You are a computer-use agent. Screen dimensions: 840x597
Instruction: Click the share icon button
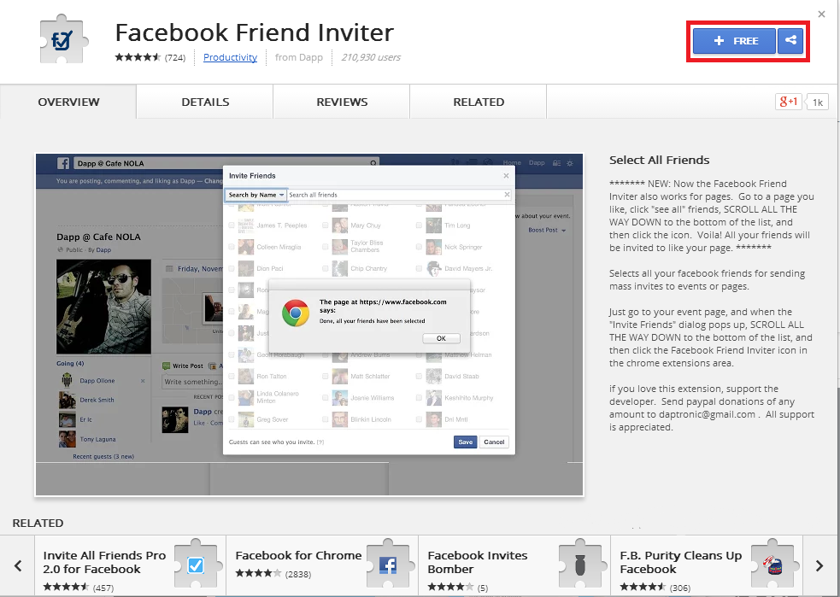(790, 41)
